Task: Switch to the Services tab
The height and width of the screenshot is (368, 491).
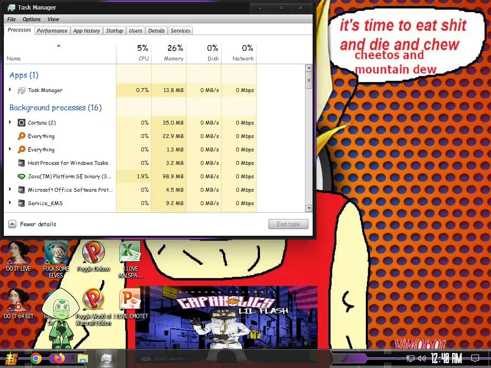Action: [x=180, y=31]
